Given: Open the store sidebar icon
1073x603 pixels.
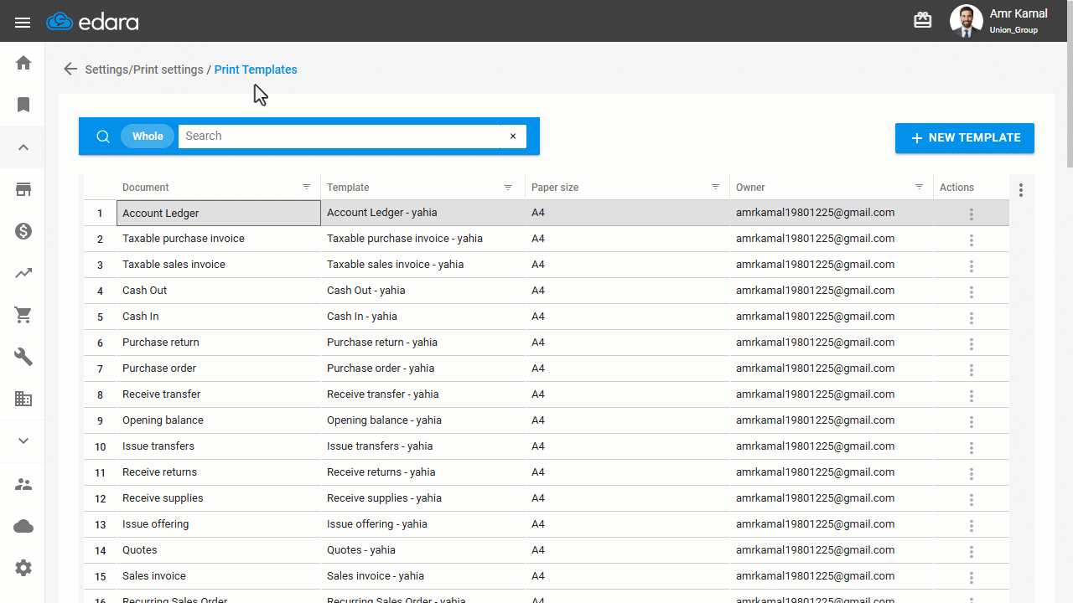Looking at the screenshot, I should click(x=23, y=189).
